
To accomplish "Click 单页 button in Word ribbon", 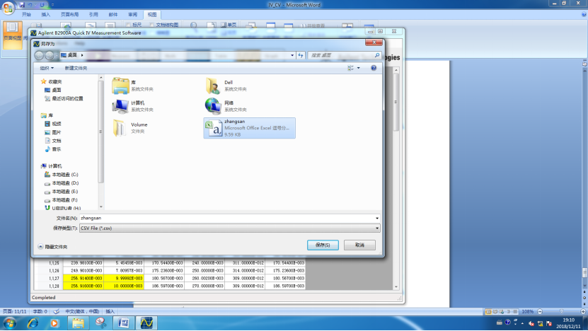I will [x=229, y=25].
